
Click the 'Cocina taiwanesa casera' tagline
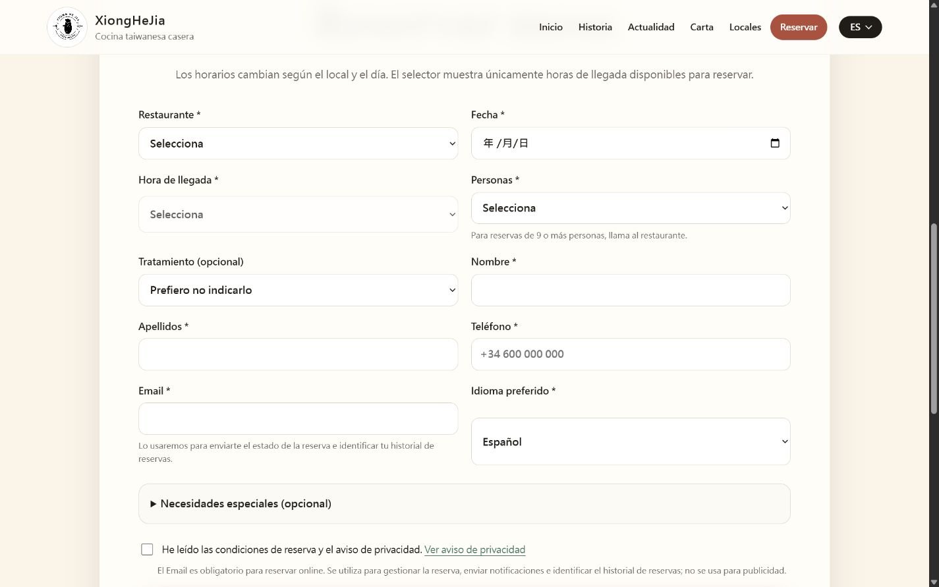tap(144, 37)
